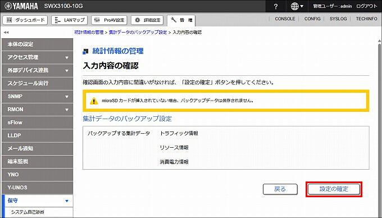The image size is (382, 218).
Task: Open YNO in the sidebar
Action: point(37,175)
